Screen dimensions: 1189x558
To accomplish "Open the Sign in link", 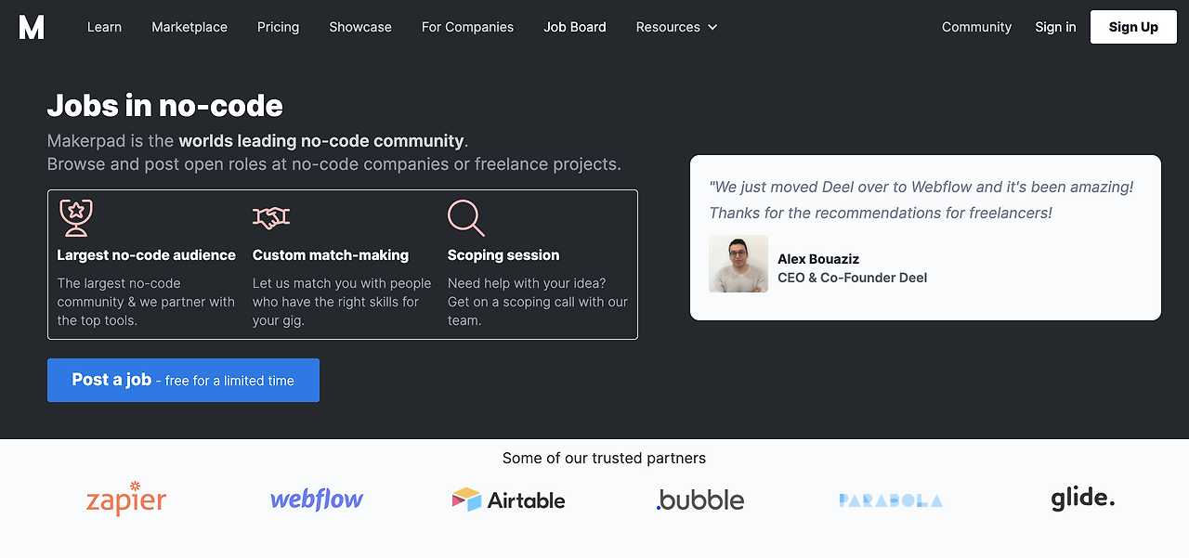I will pyautogui.click(x=1055, y=27).
